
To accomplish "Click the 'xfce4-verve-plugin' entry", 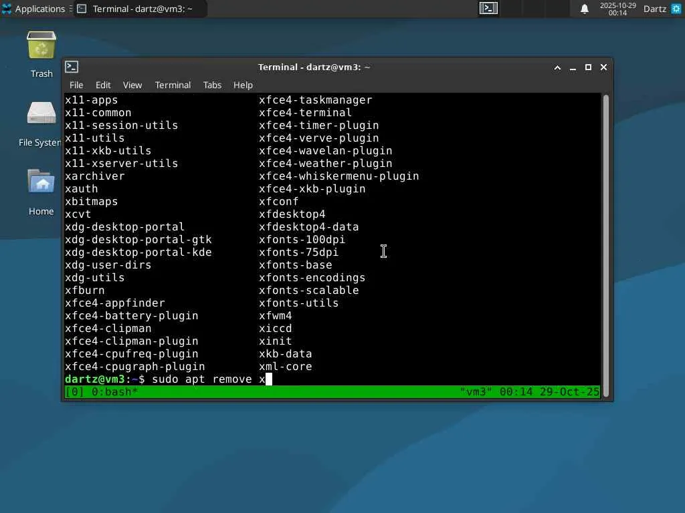I will [319, 138].
